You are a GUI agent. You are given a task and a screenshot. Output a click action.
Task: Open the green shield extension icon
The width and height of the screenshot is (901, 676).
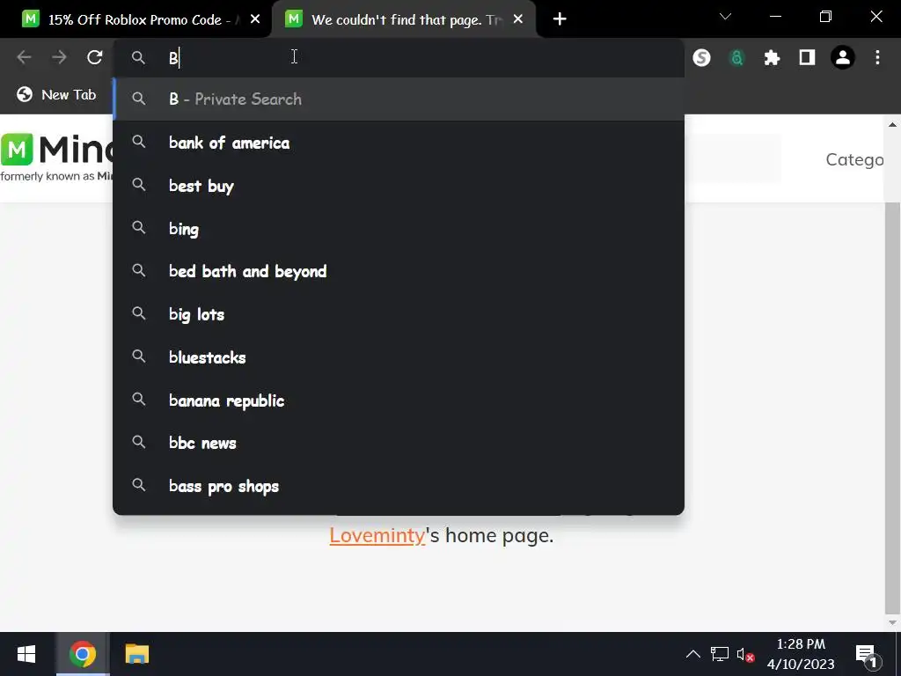click(736, 57)
